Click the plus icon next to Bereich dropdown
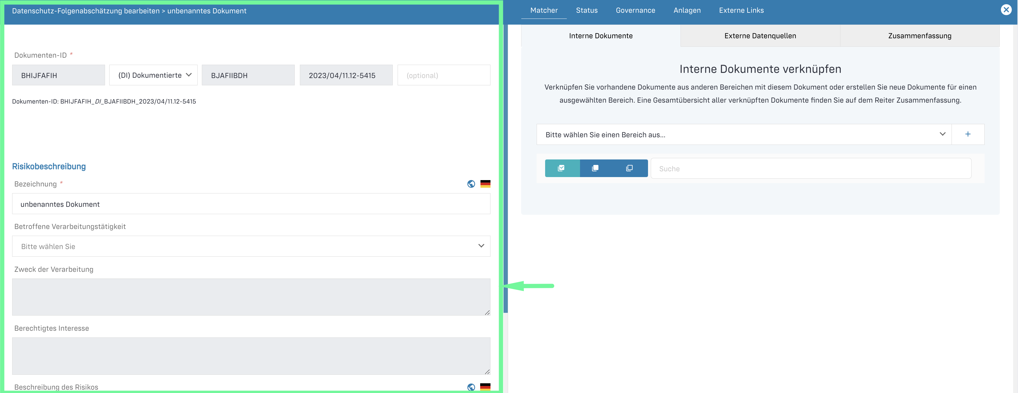The width and height of the screenshot is (1018, 393). point(968,135)
